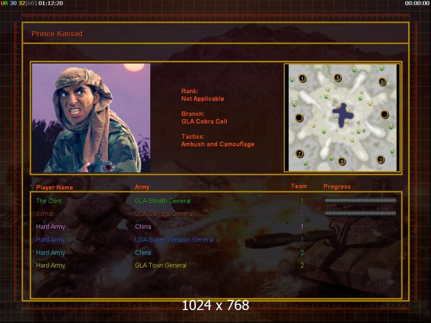
Task: Click The Cont's loading progress bar
Action: click(360, 200)
